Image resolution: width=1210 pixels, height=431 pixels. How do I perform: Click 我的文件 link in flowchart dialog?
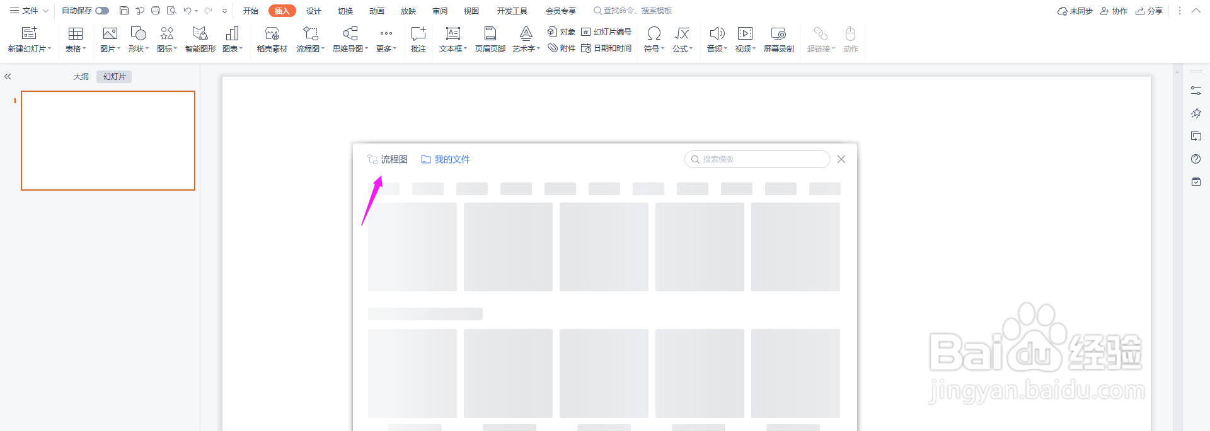pos(446,159)
